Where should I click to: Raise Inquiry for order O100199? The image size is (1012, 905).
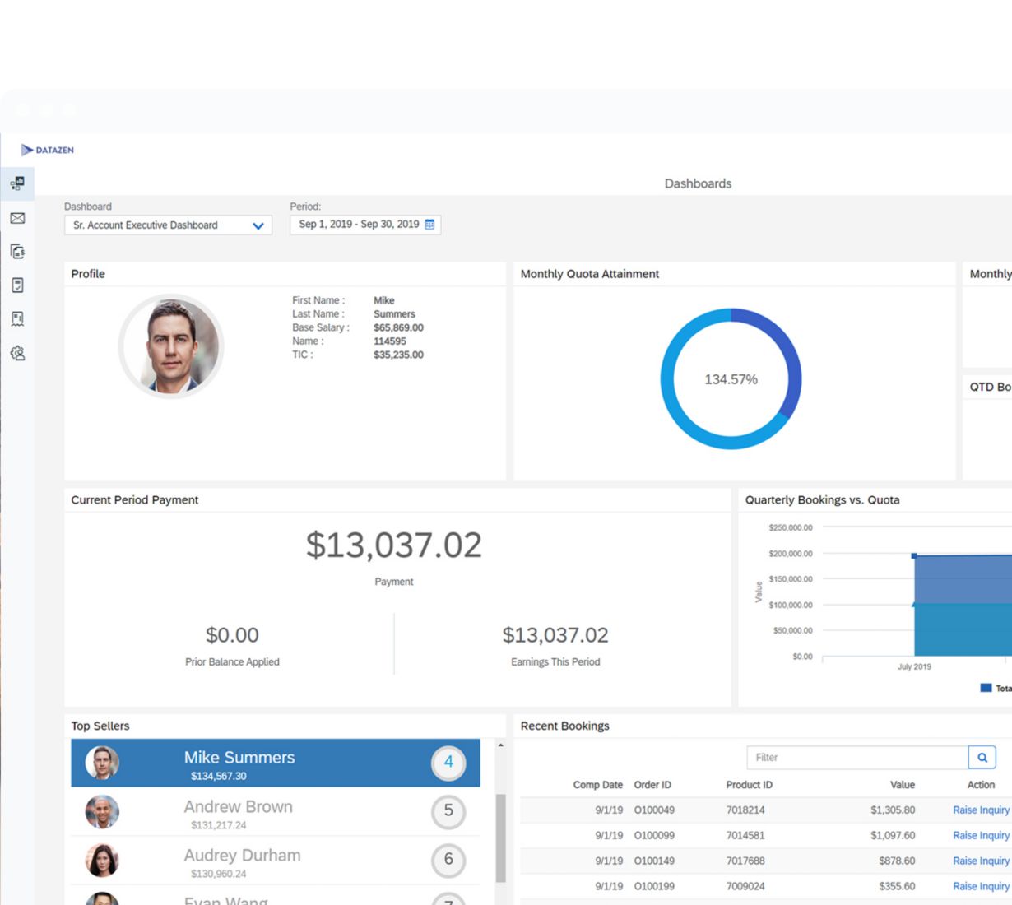tap(981, 886)
